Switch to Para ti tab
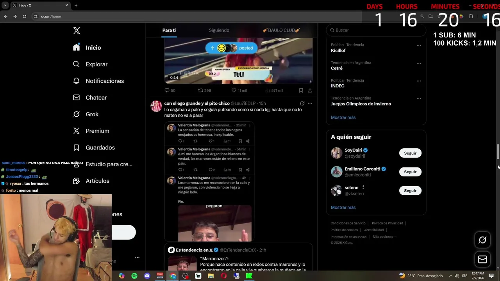 click(x=169, y=30)
